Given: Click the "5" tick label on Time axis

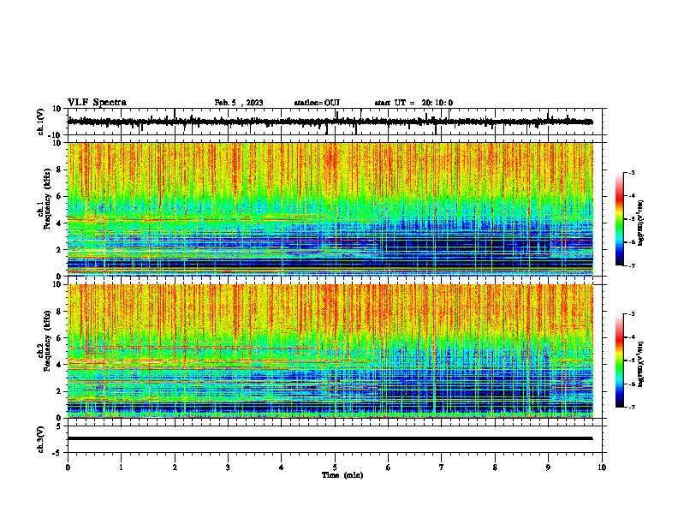Looking at the screenshot, I should click(x=335, y=467).
